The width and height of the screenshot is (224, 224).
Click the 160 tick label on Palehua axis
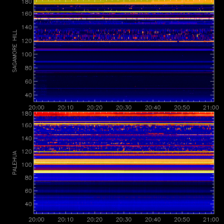click(27, 125)
